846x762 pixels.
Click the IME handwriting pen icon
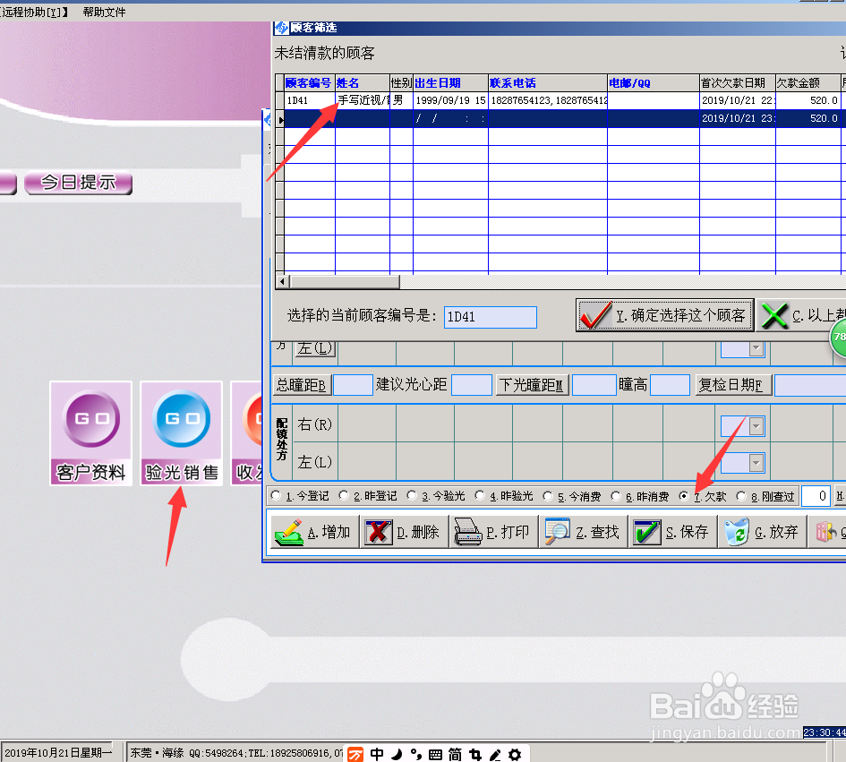[x=495, y=755]
